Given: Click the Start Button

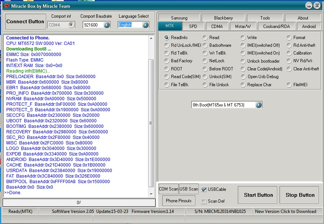Looking at the screenshot, I should click(257, 195).
